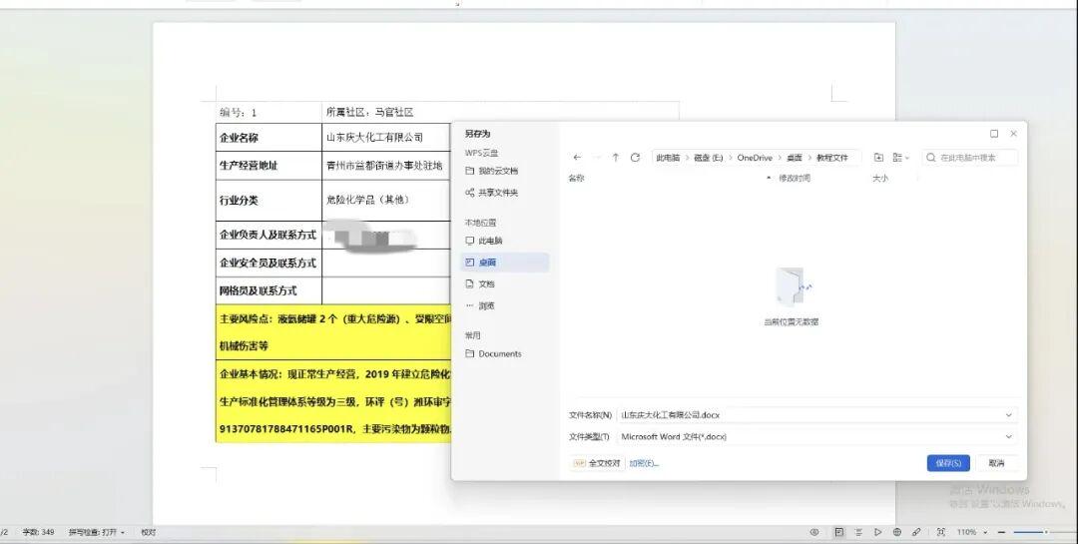This screenshot has height=544, width=1078.
Task: Click the 保存(S) button
Action: click(x=947, y=463)
